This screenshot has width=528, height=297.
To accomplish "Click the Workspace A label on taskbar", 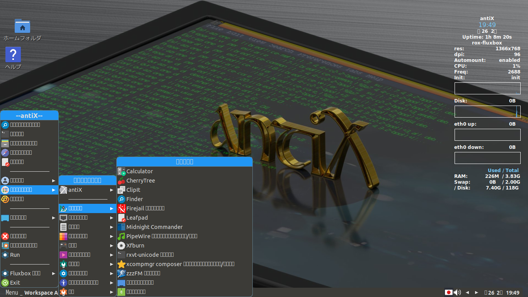I will (x=41, y=293).
